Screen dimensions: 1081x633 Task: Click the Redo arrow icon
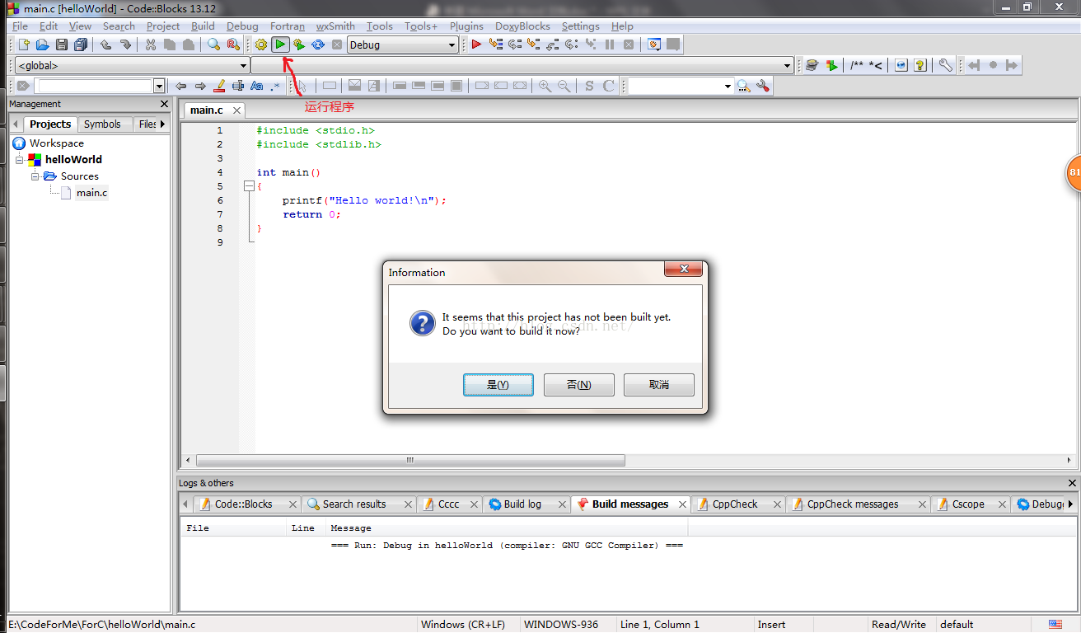click(x=125, y=45)
